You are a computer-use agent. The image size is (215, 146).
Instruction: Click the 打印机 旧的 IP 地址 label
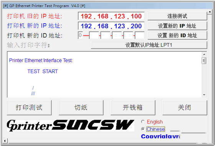[x=35, y=16]
